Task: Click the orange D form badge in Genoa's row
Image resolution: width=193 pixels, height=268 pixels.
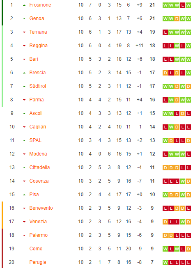Action: (x=177, y=18)
